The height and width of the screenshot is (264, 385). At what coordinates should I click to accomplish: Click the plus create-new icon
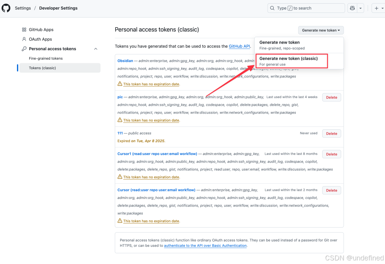coord(376,8)
